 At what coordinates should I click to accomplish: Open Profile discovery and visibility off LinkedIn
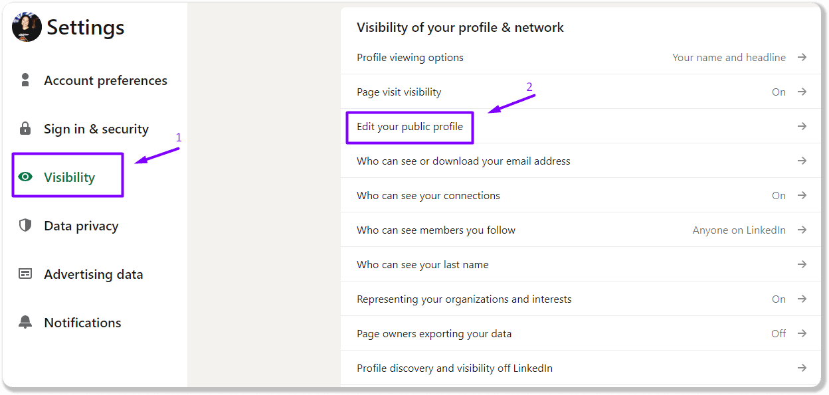(x=454, y=368)
